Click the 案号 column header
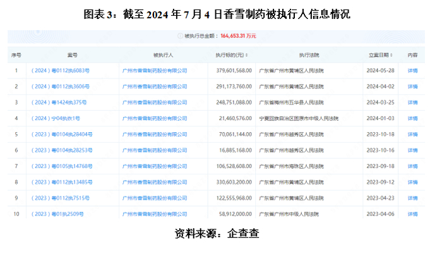This screenshot has height=268, width=442. [x=73, y=55]
